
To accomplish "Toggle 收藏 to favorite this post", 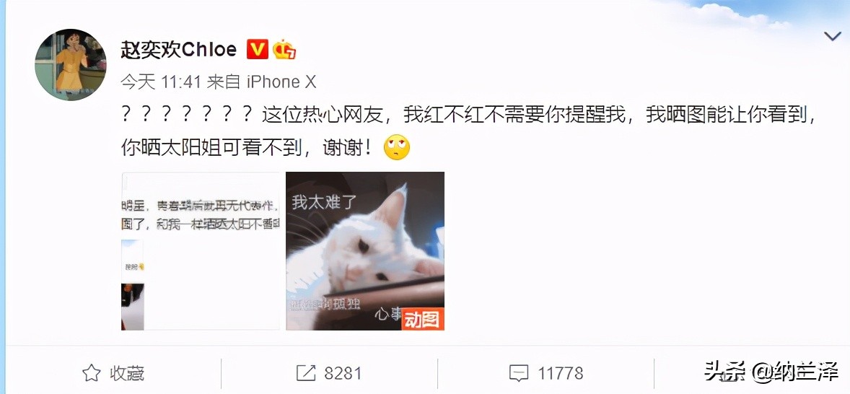I will coord(114,373).
